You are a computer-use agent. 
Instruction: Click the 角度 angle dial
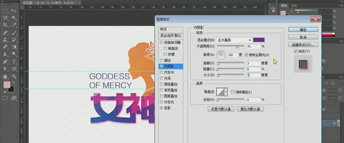(x=221, y=55)
